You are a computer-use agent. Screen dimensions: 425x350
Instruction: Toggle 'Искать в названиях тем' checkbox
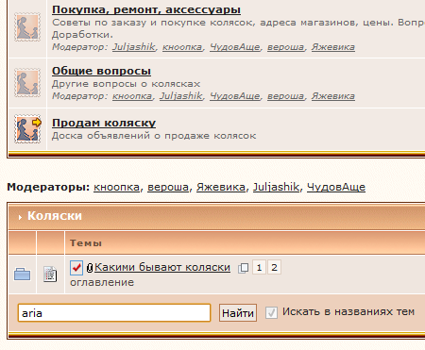pyautogui.click(x=271, y=312)
